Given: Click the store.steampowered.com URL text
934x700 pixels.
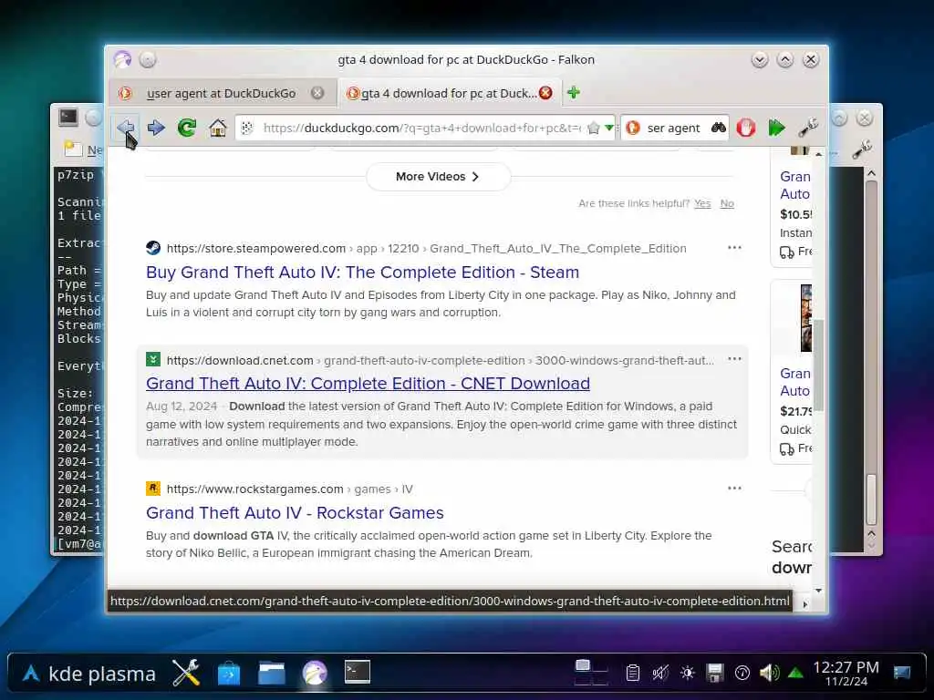Looking at the screenshot, I should [256, 248].
